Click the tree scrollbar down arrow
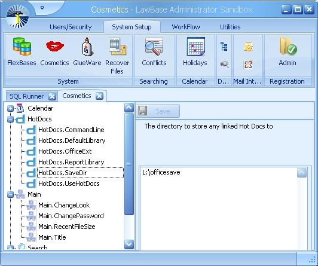The height and width of the screenshot is (266, 318). [x=129, y=244]
